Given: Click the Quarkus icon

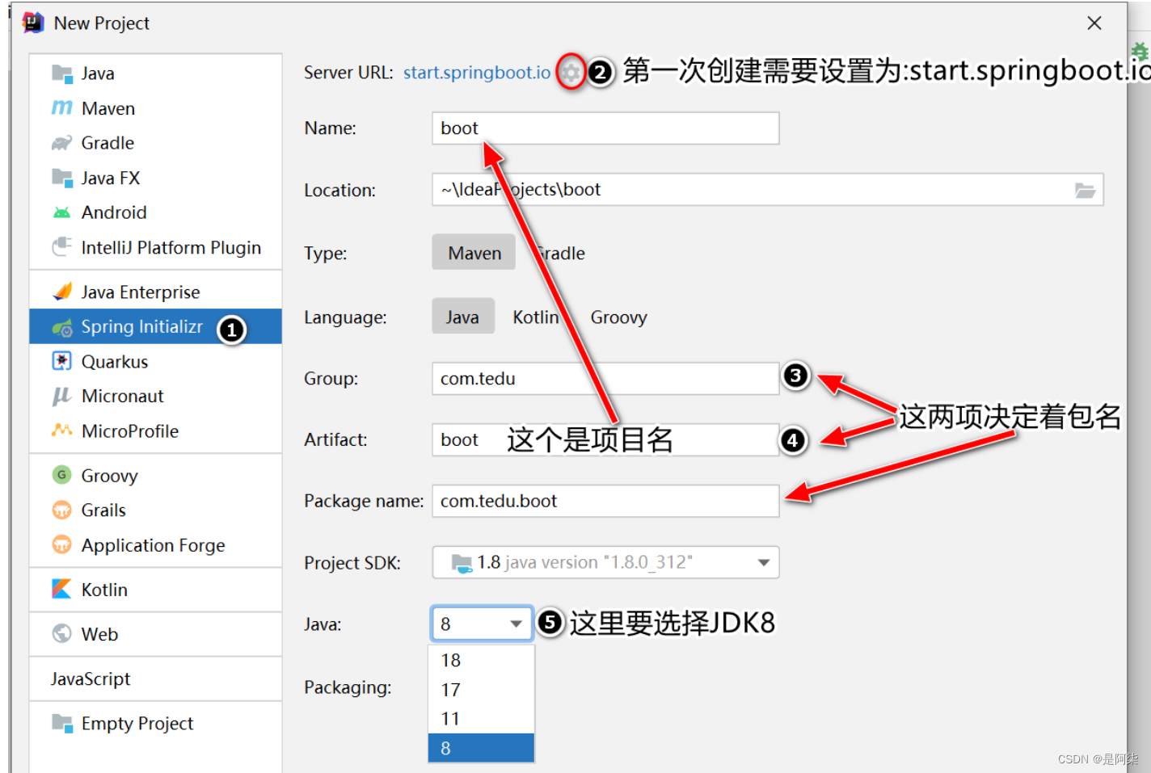Looking at the screenshot, I should [62, 361].
